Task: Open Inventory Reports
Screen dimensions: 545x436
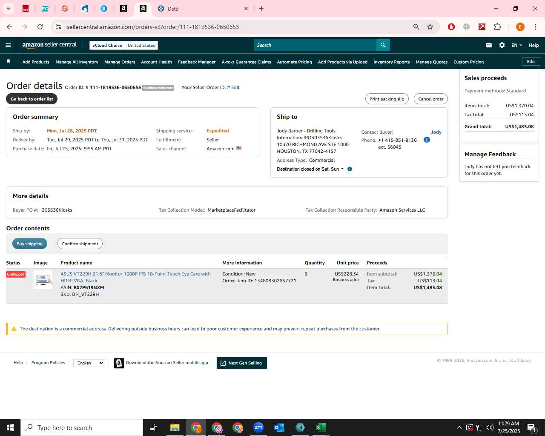Action: (391, 62)
